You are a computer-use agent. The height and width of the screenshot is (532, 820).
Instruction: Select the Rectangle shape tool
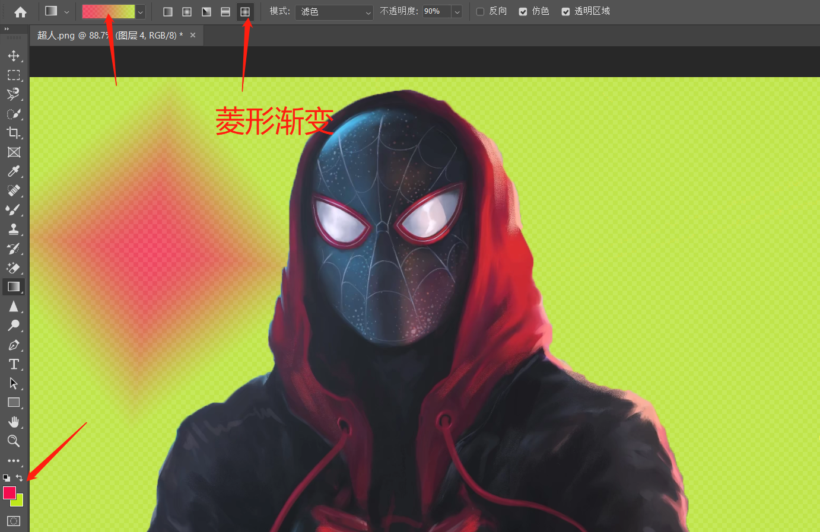14,403
